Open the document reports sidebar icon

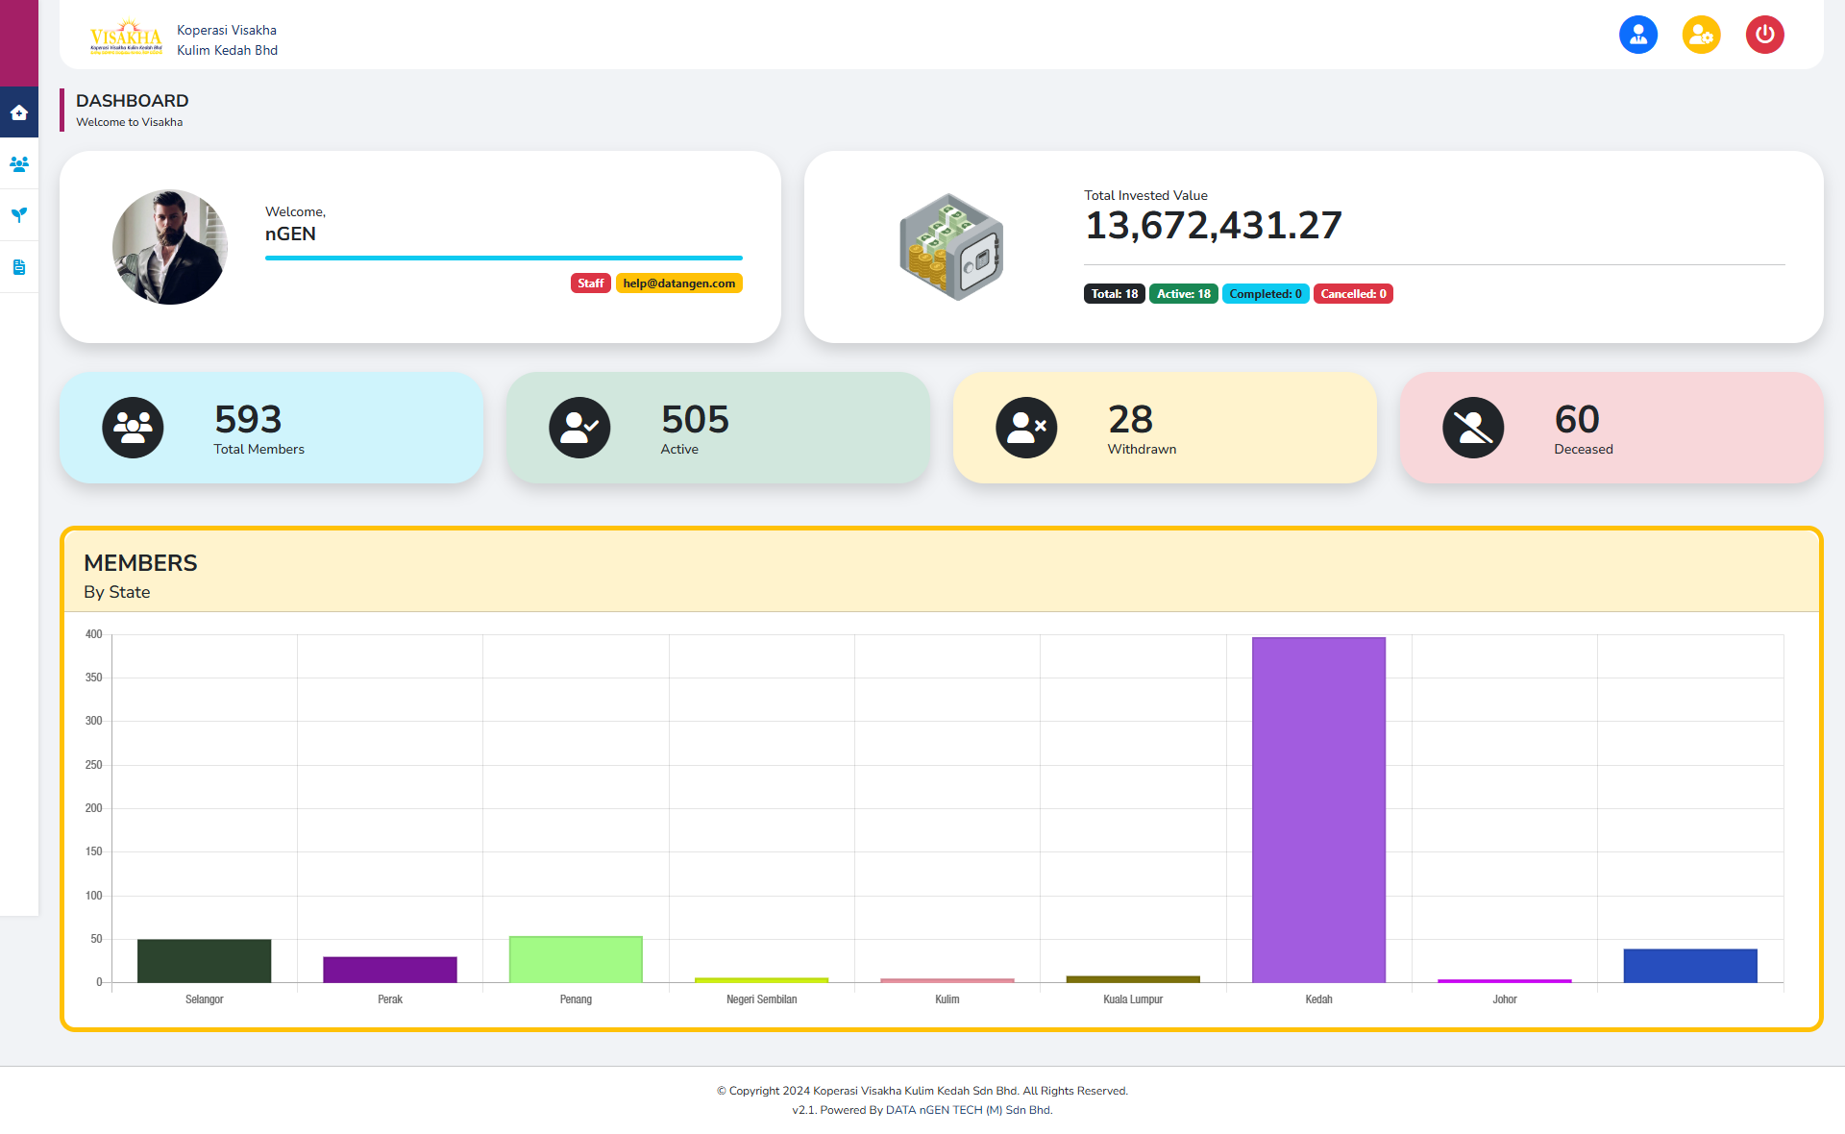19,267
